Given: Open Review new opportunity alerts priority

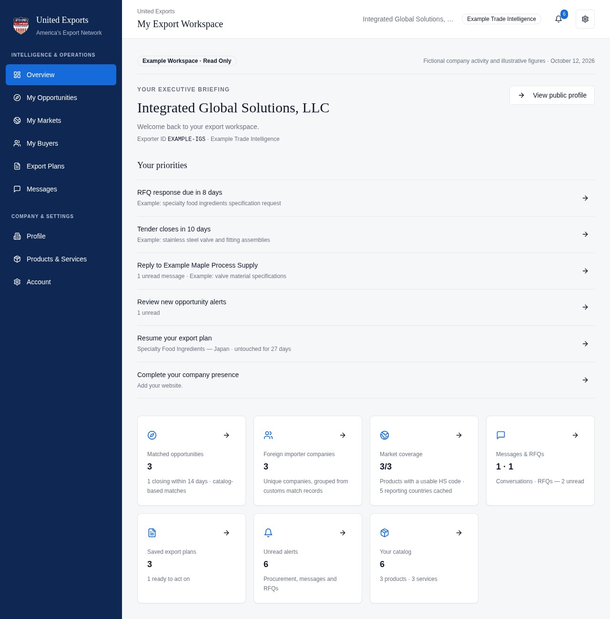Looking at the screenshot, I should click(366, 307).
